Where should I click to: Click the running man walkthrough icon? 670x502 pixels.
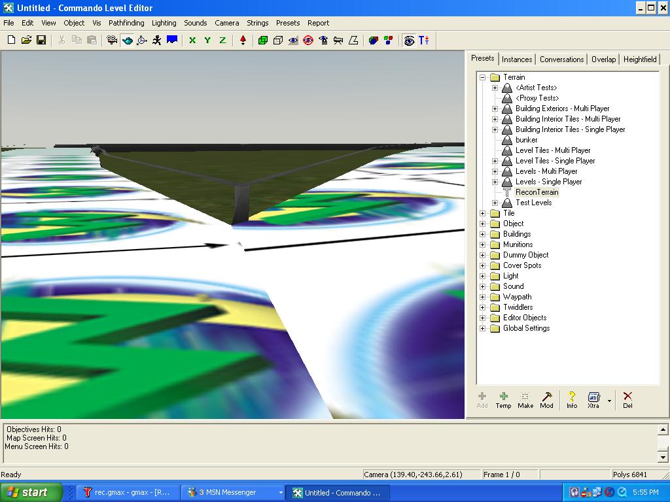[x=157, y=40]
